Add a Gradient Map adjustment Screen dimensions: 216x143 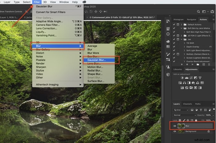point(200,88)
